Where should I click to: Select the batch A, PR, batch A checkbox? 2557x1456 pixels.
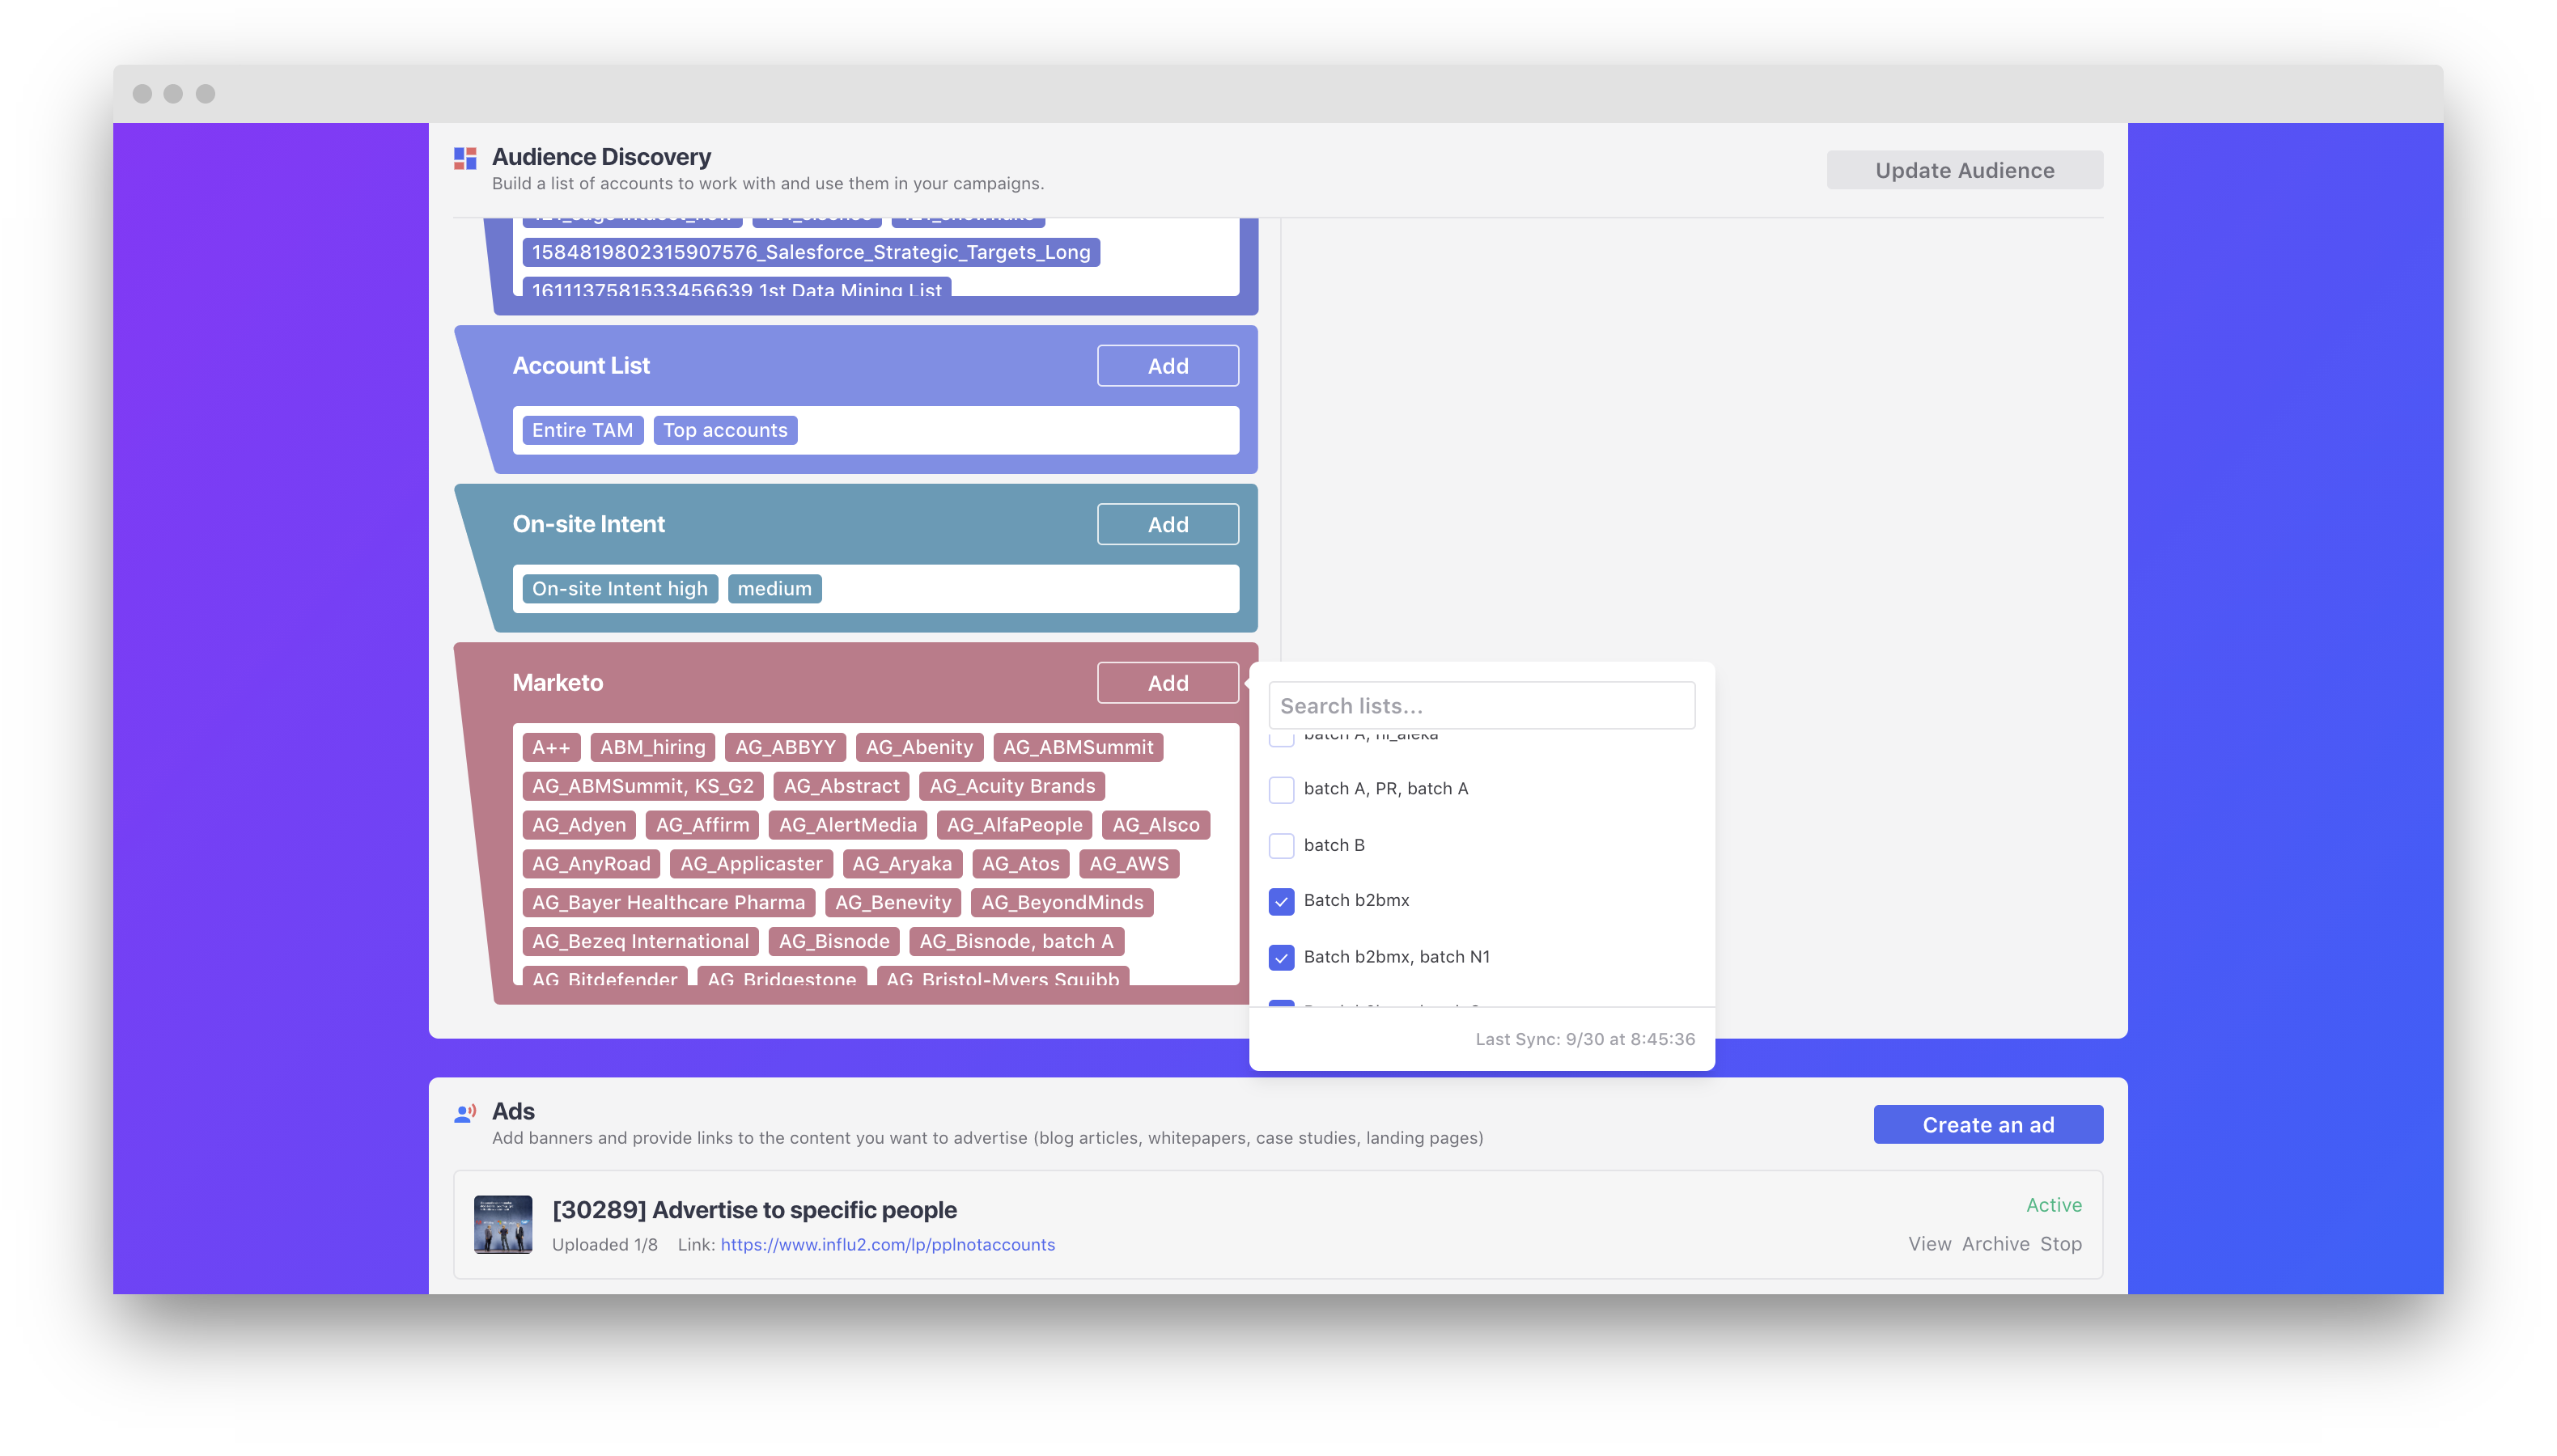(1280, 789)
